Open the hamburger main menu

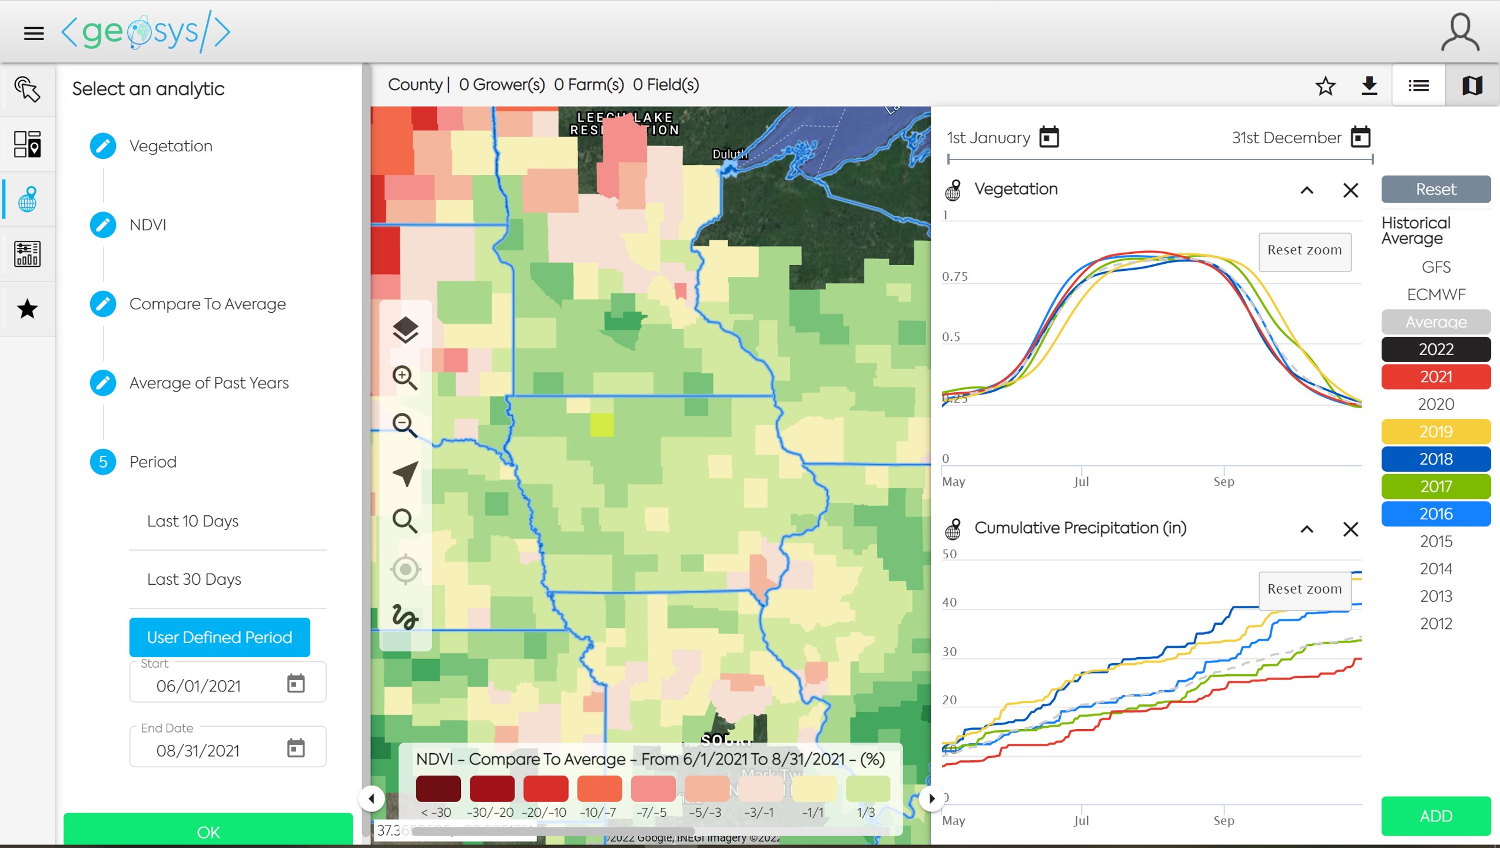(x=34, y=34)
